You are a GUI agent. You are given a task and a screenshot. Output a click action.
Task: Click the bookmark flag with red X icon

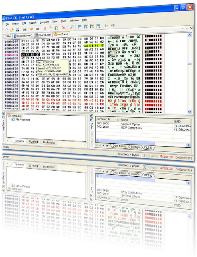coord(98,26)
